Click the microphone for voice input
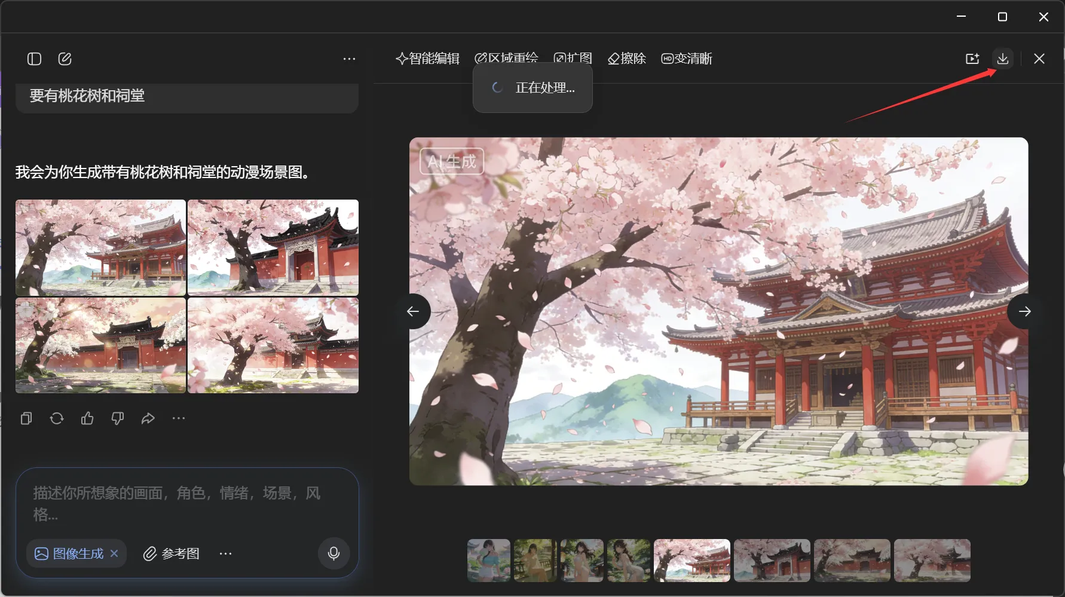1065x597 pixels. (x=333, y=553)
